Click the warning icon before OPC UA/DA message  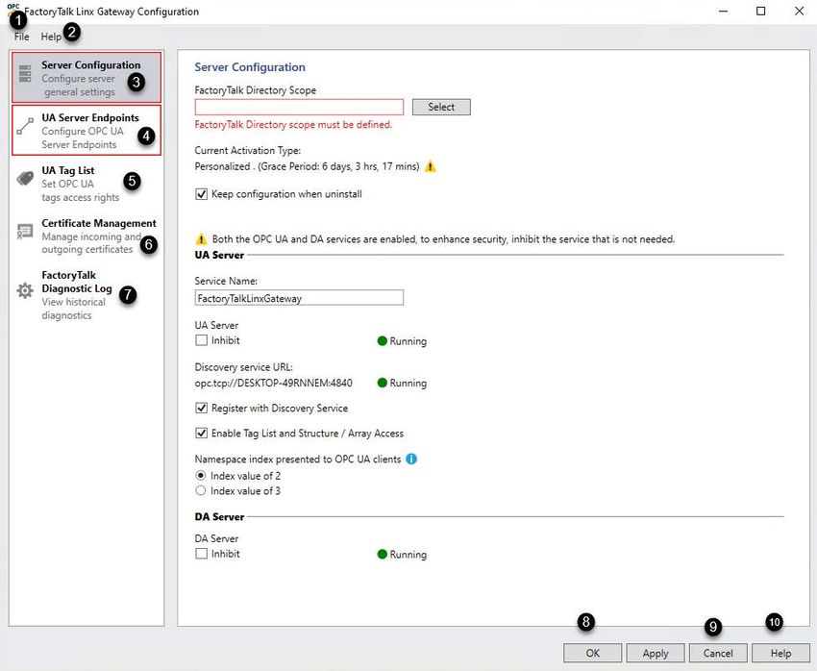pyautogui.click(x=201, y=239)
